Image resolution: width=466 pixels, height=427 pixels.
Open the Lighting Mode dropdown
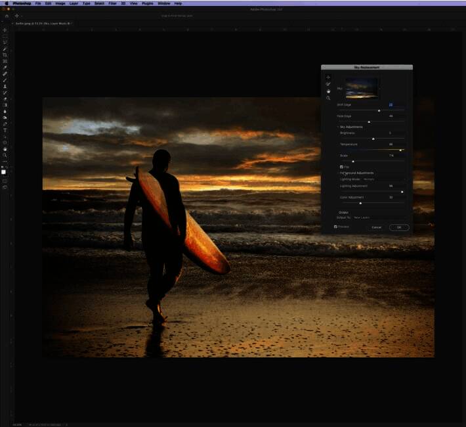point(370,179)
